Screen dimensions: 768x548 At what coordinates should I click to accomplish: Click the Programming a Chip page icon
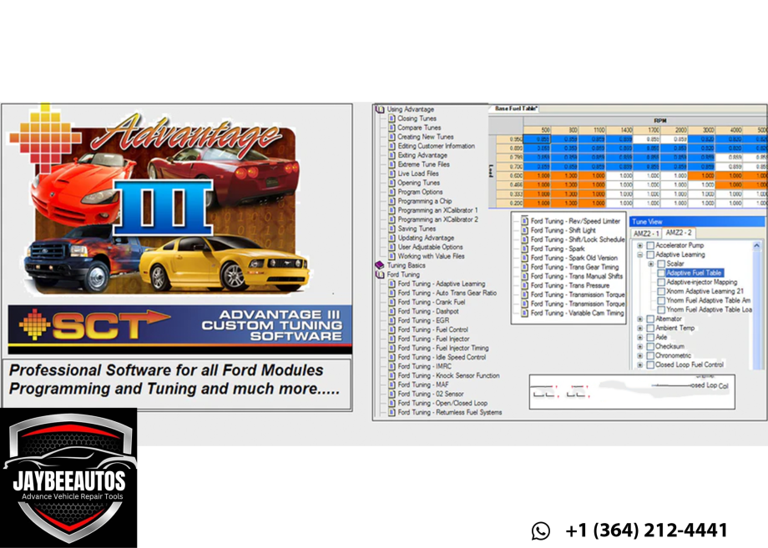coord(391,201)
